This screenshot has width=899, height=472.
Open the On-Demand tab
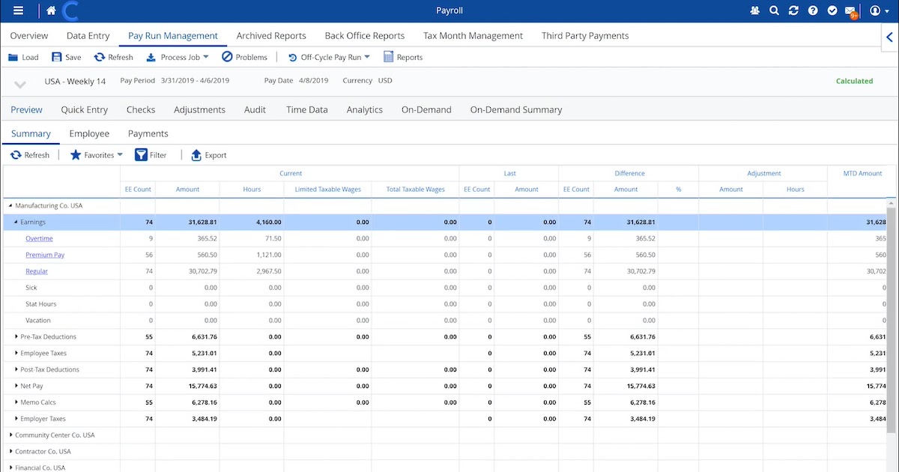426,109
